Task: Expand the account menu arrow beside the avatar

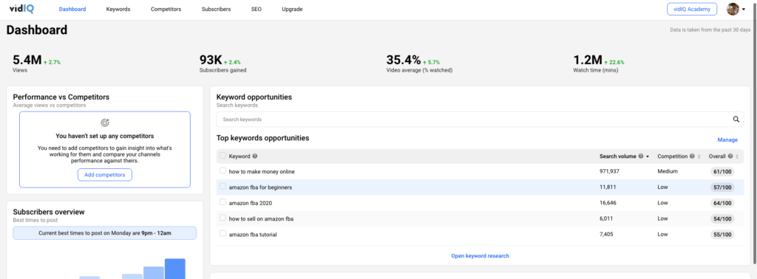Action: click(744, 9)
